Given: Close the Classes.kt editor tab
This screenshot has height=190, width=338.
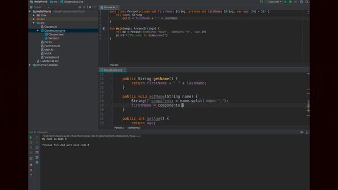Looking at the screenshot, I should coord(117,7).
